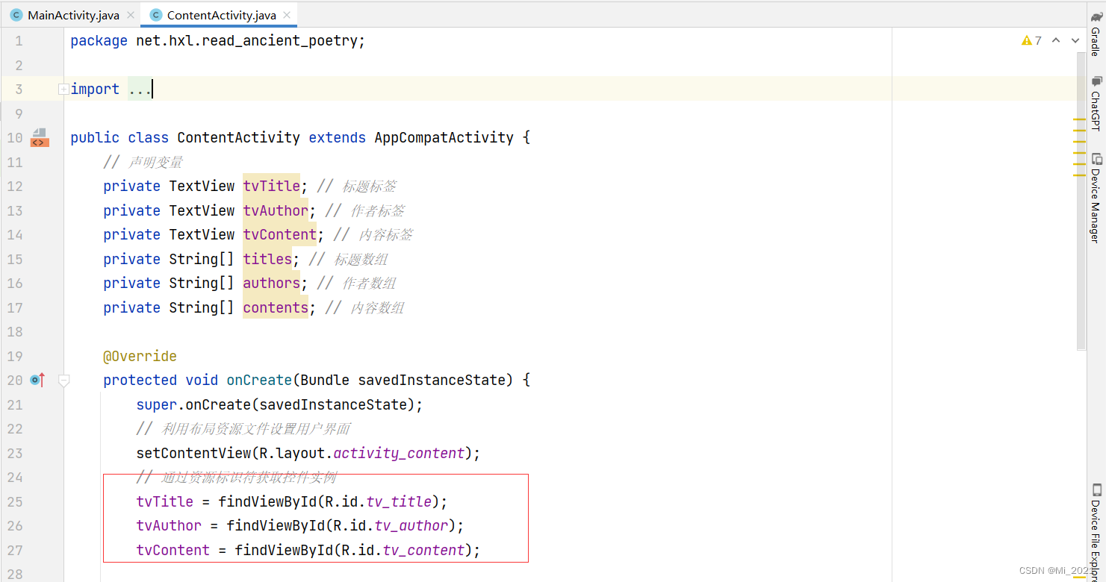
Task: Click the titles array variable
Action: [267, 259]
